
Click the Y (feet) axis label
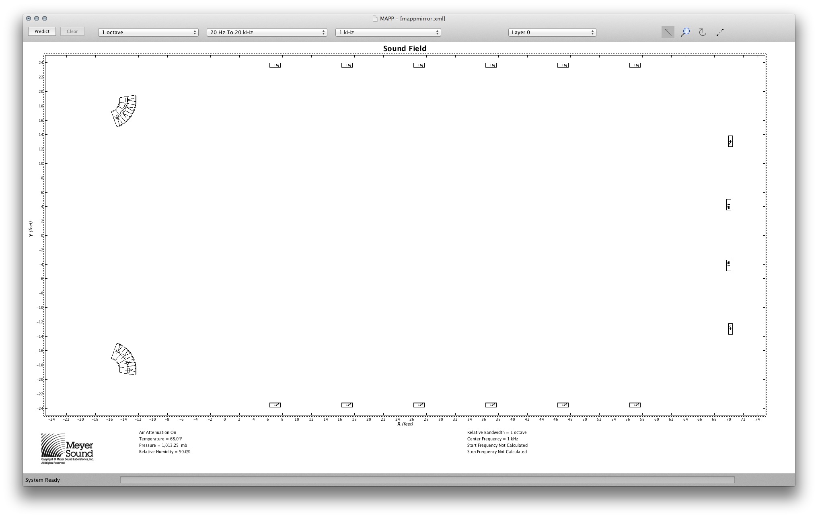click(x=31, y=228)
